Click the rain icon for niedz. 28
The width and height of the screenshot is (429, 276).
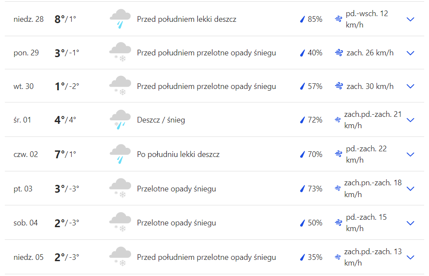pyautogui.click(x=120, y=19)
